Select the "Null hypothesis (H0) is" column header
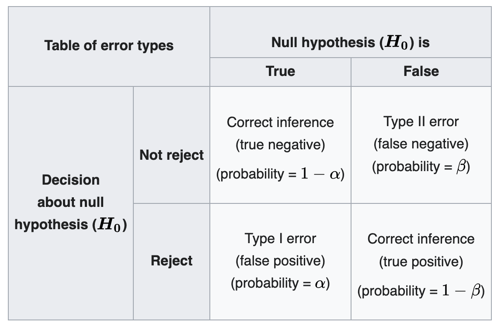Viewport: 501px width, 330px height. [x=350, y=43]
